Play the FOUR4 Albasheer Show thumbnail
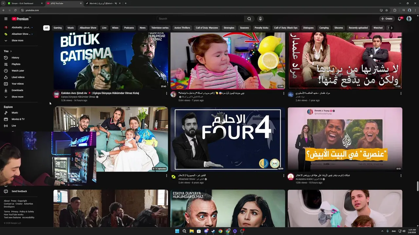 228,139
